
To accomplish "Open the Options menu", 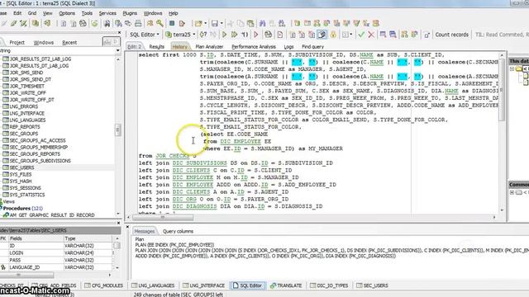I will (67, 13).
